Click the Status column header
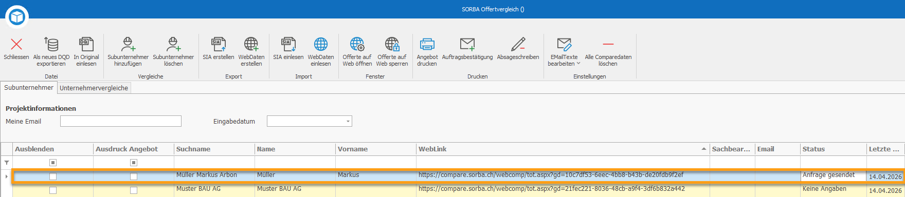The width and height of the screenshot is (905, 197). point(834,149)
